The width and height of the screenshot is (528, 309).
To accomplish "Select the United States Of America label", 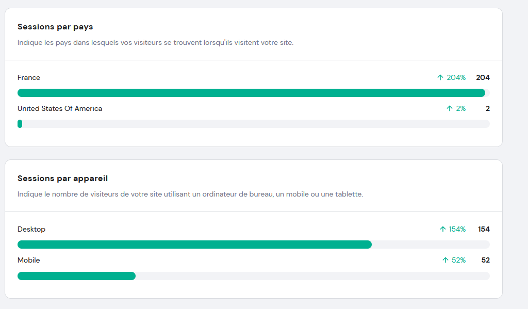I will tap(60, 108).
